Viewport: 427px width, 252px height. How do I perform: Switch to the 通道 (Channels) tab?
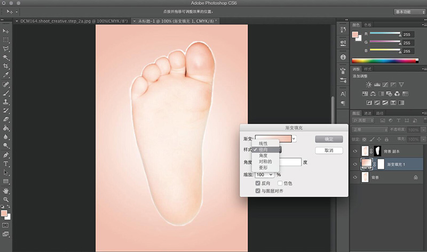click(x=368, y=113)
